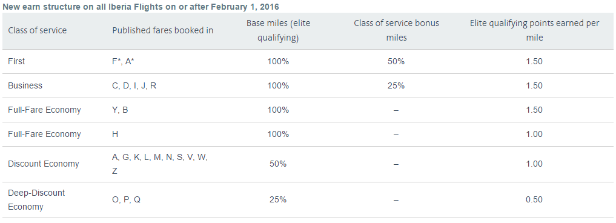Select 'Class of service bonus miles' header
The image size is (616, 223).
(x=396, y=31)
